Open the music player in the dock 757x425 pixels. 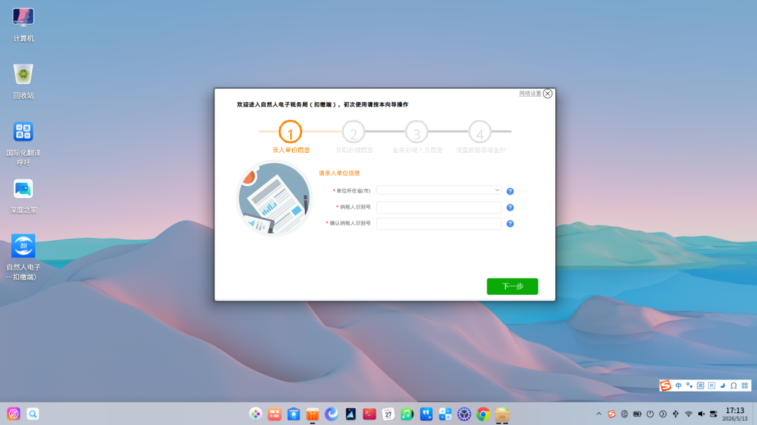coord(407,414)
